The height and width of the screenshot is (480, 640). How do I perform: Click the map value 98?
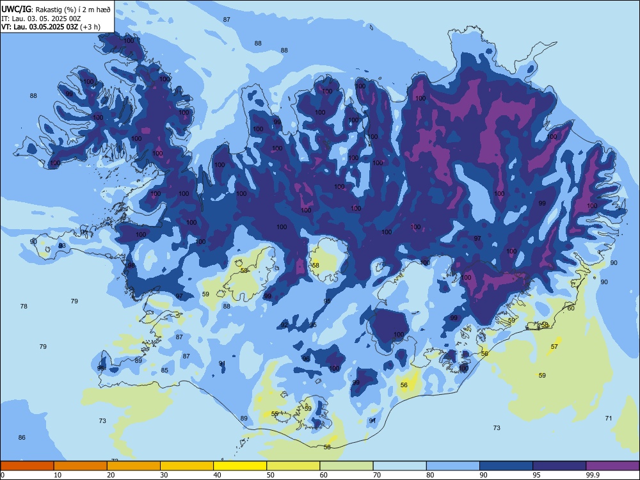point(131,266)
